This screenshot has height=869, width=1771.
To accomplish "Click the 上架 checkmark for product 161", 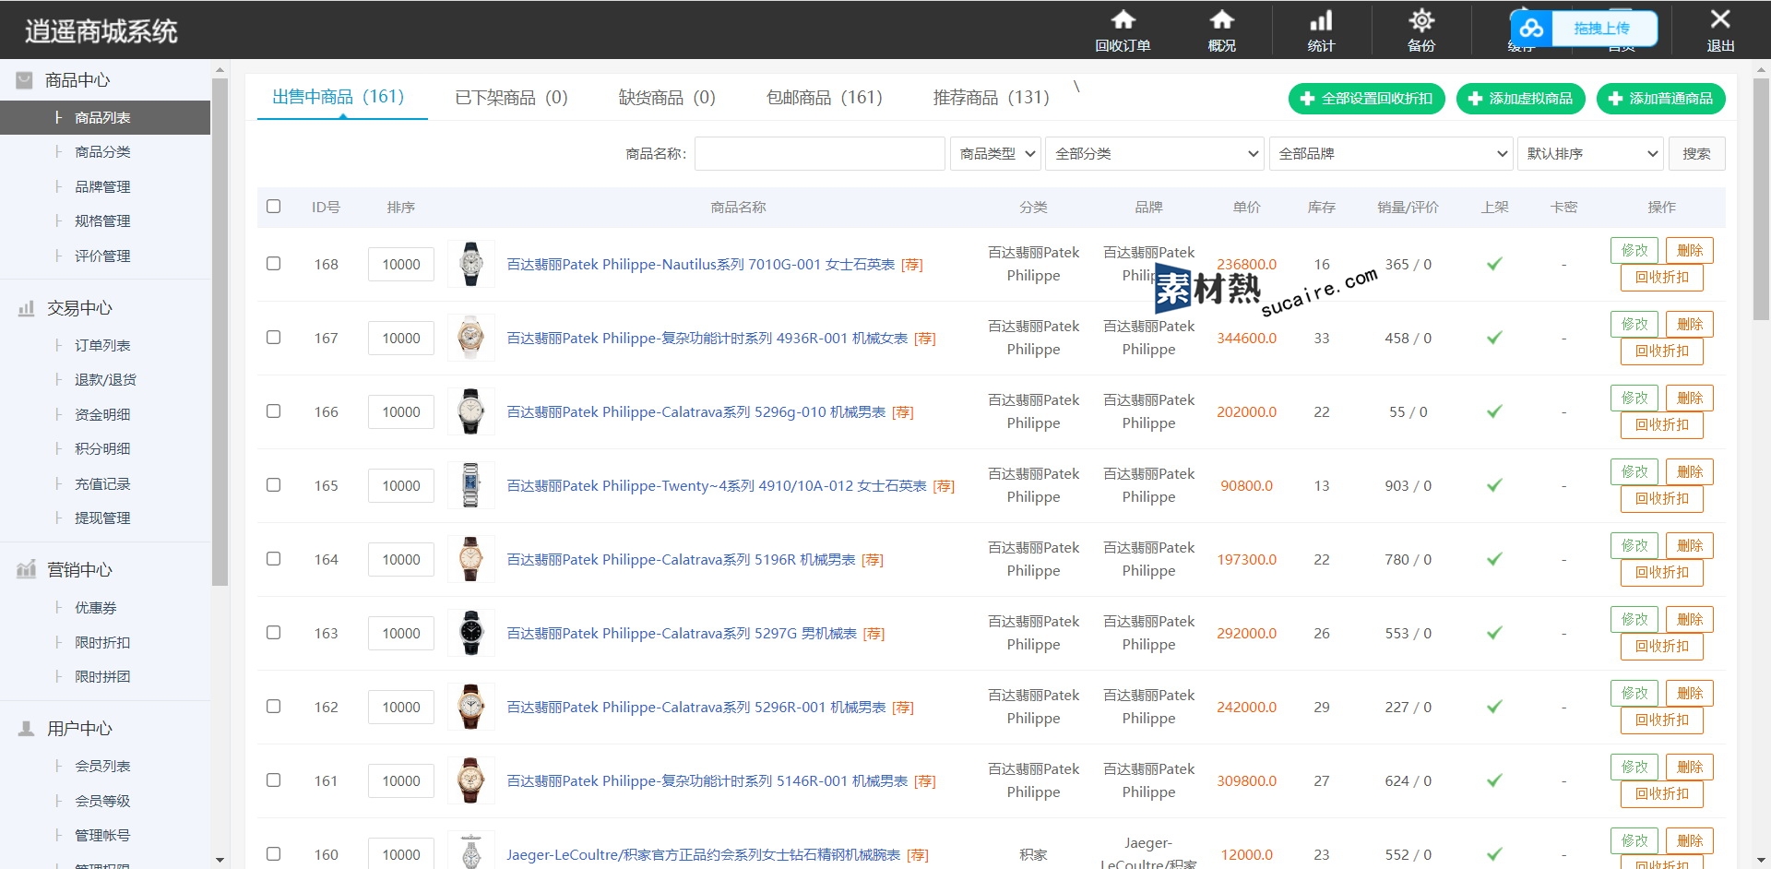I will click(x=1494, y=780).
